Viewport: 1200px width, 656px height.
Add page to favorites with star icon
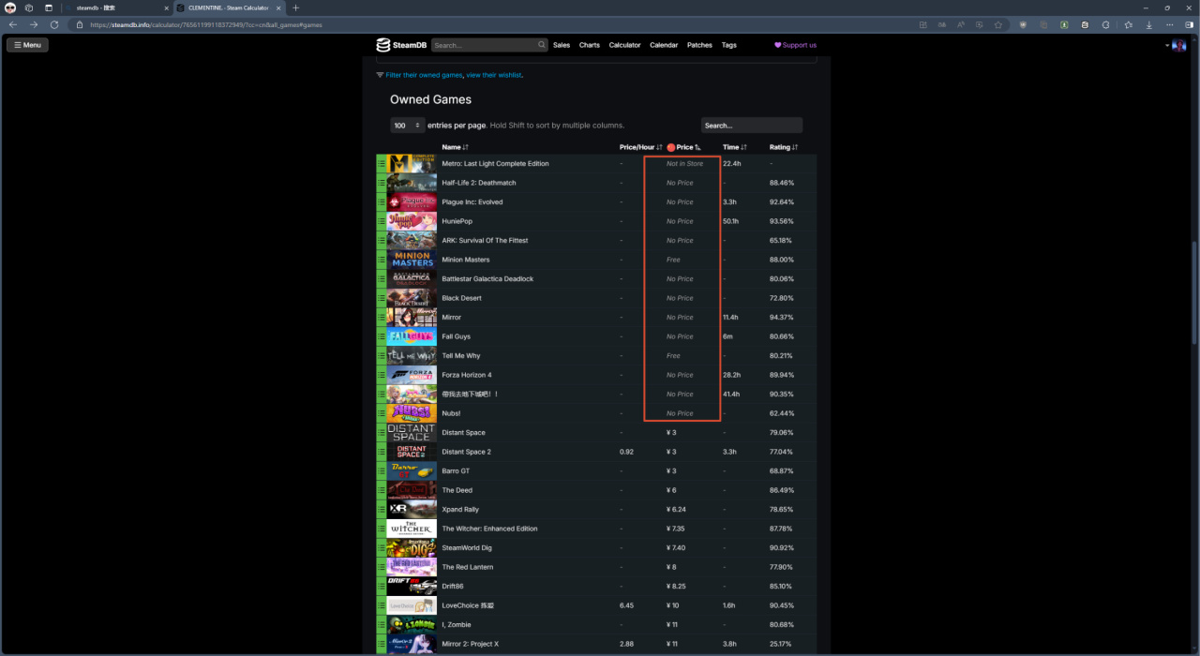pos(998,24)
